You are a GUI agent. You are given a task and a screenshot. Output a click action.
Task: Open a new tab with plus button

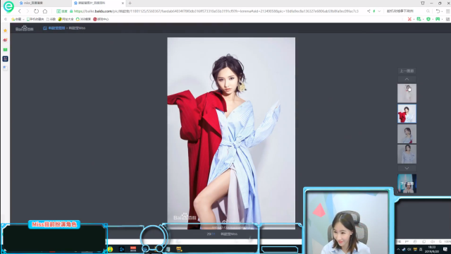tap(130, 3)
